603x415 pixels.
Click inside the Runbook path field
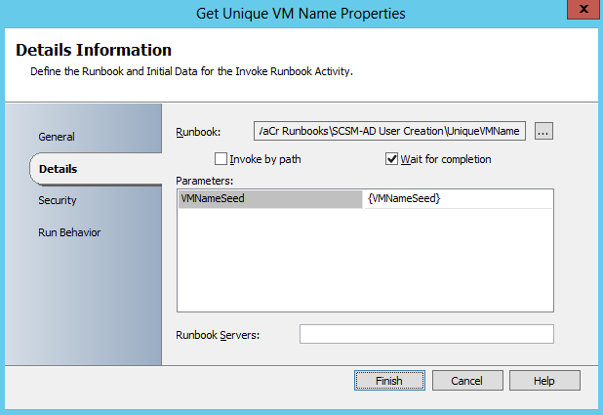click(389, 131)
